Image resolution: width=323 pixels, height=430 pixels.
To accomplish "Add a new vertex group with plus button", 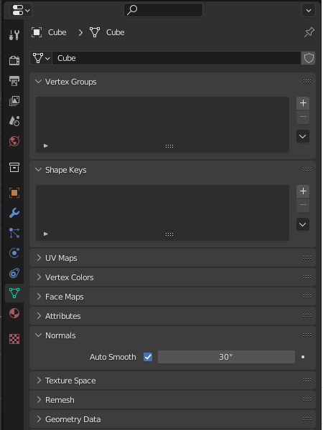I will (x=303, y=102).
